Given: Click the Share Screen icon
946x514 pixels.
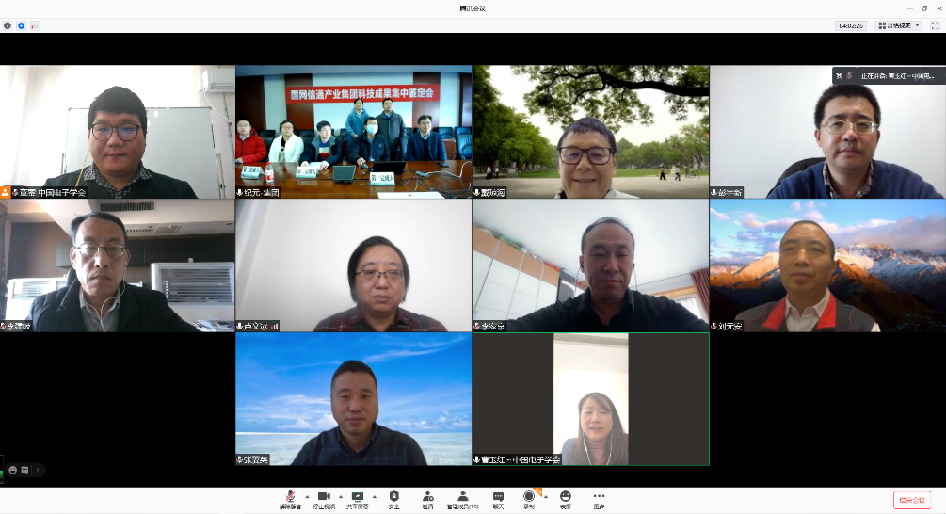Looking at the screenshot, I should [358, 497].
